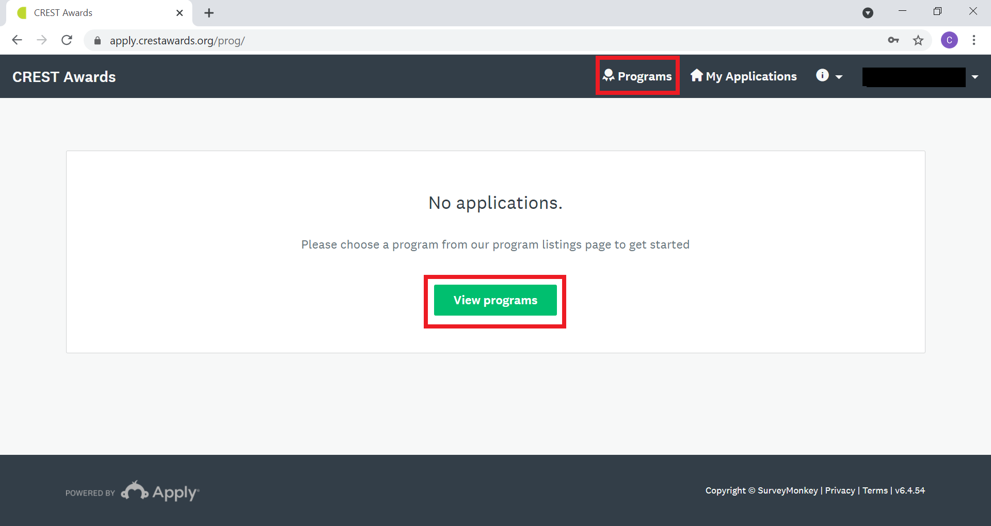
Task: Open the user account dropdown arrow
Action: click(x=975, y=77)
